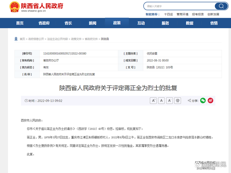
Task: Open the 数据 navigation tab
Action: pyautogui.click(x=189, y=23)
